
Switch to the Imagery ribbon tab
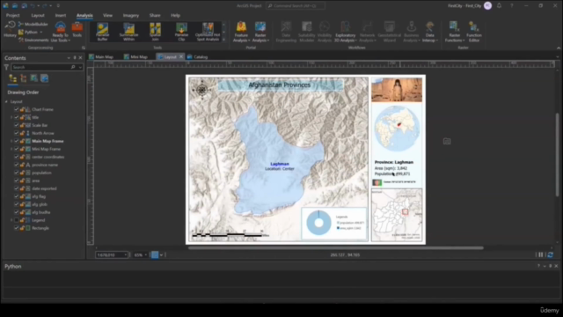131,16
